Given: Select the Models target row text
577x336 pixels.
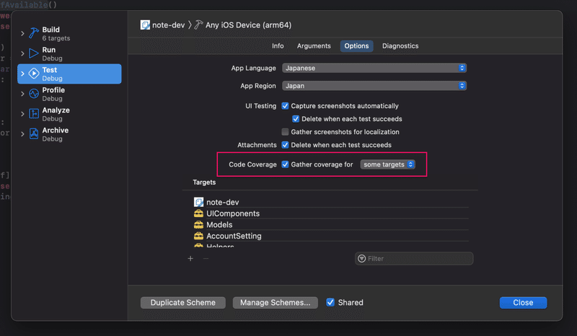Looking at the screenshot, I should 219,224.
